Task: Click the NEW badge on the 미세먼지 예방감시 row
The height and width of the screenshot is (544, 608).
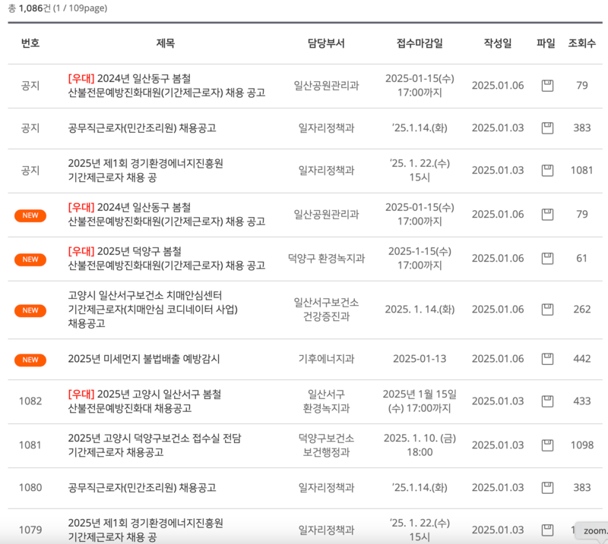Action: (30, 360)
